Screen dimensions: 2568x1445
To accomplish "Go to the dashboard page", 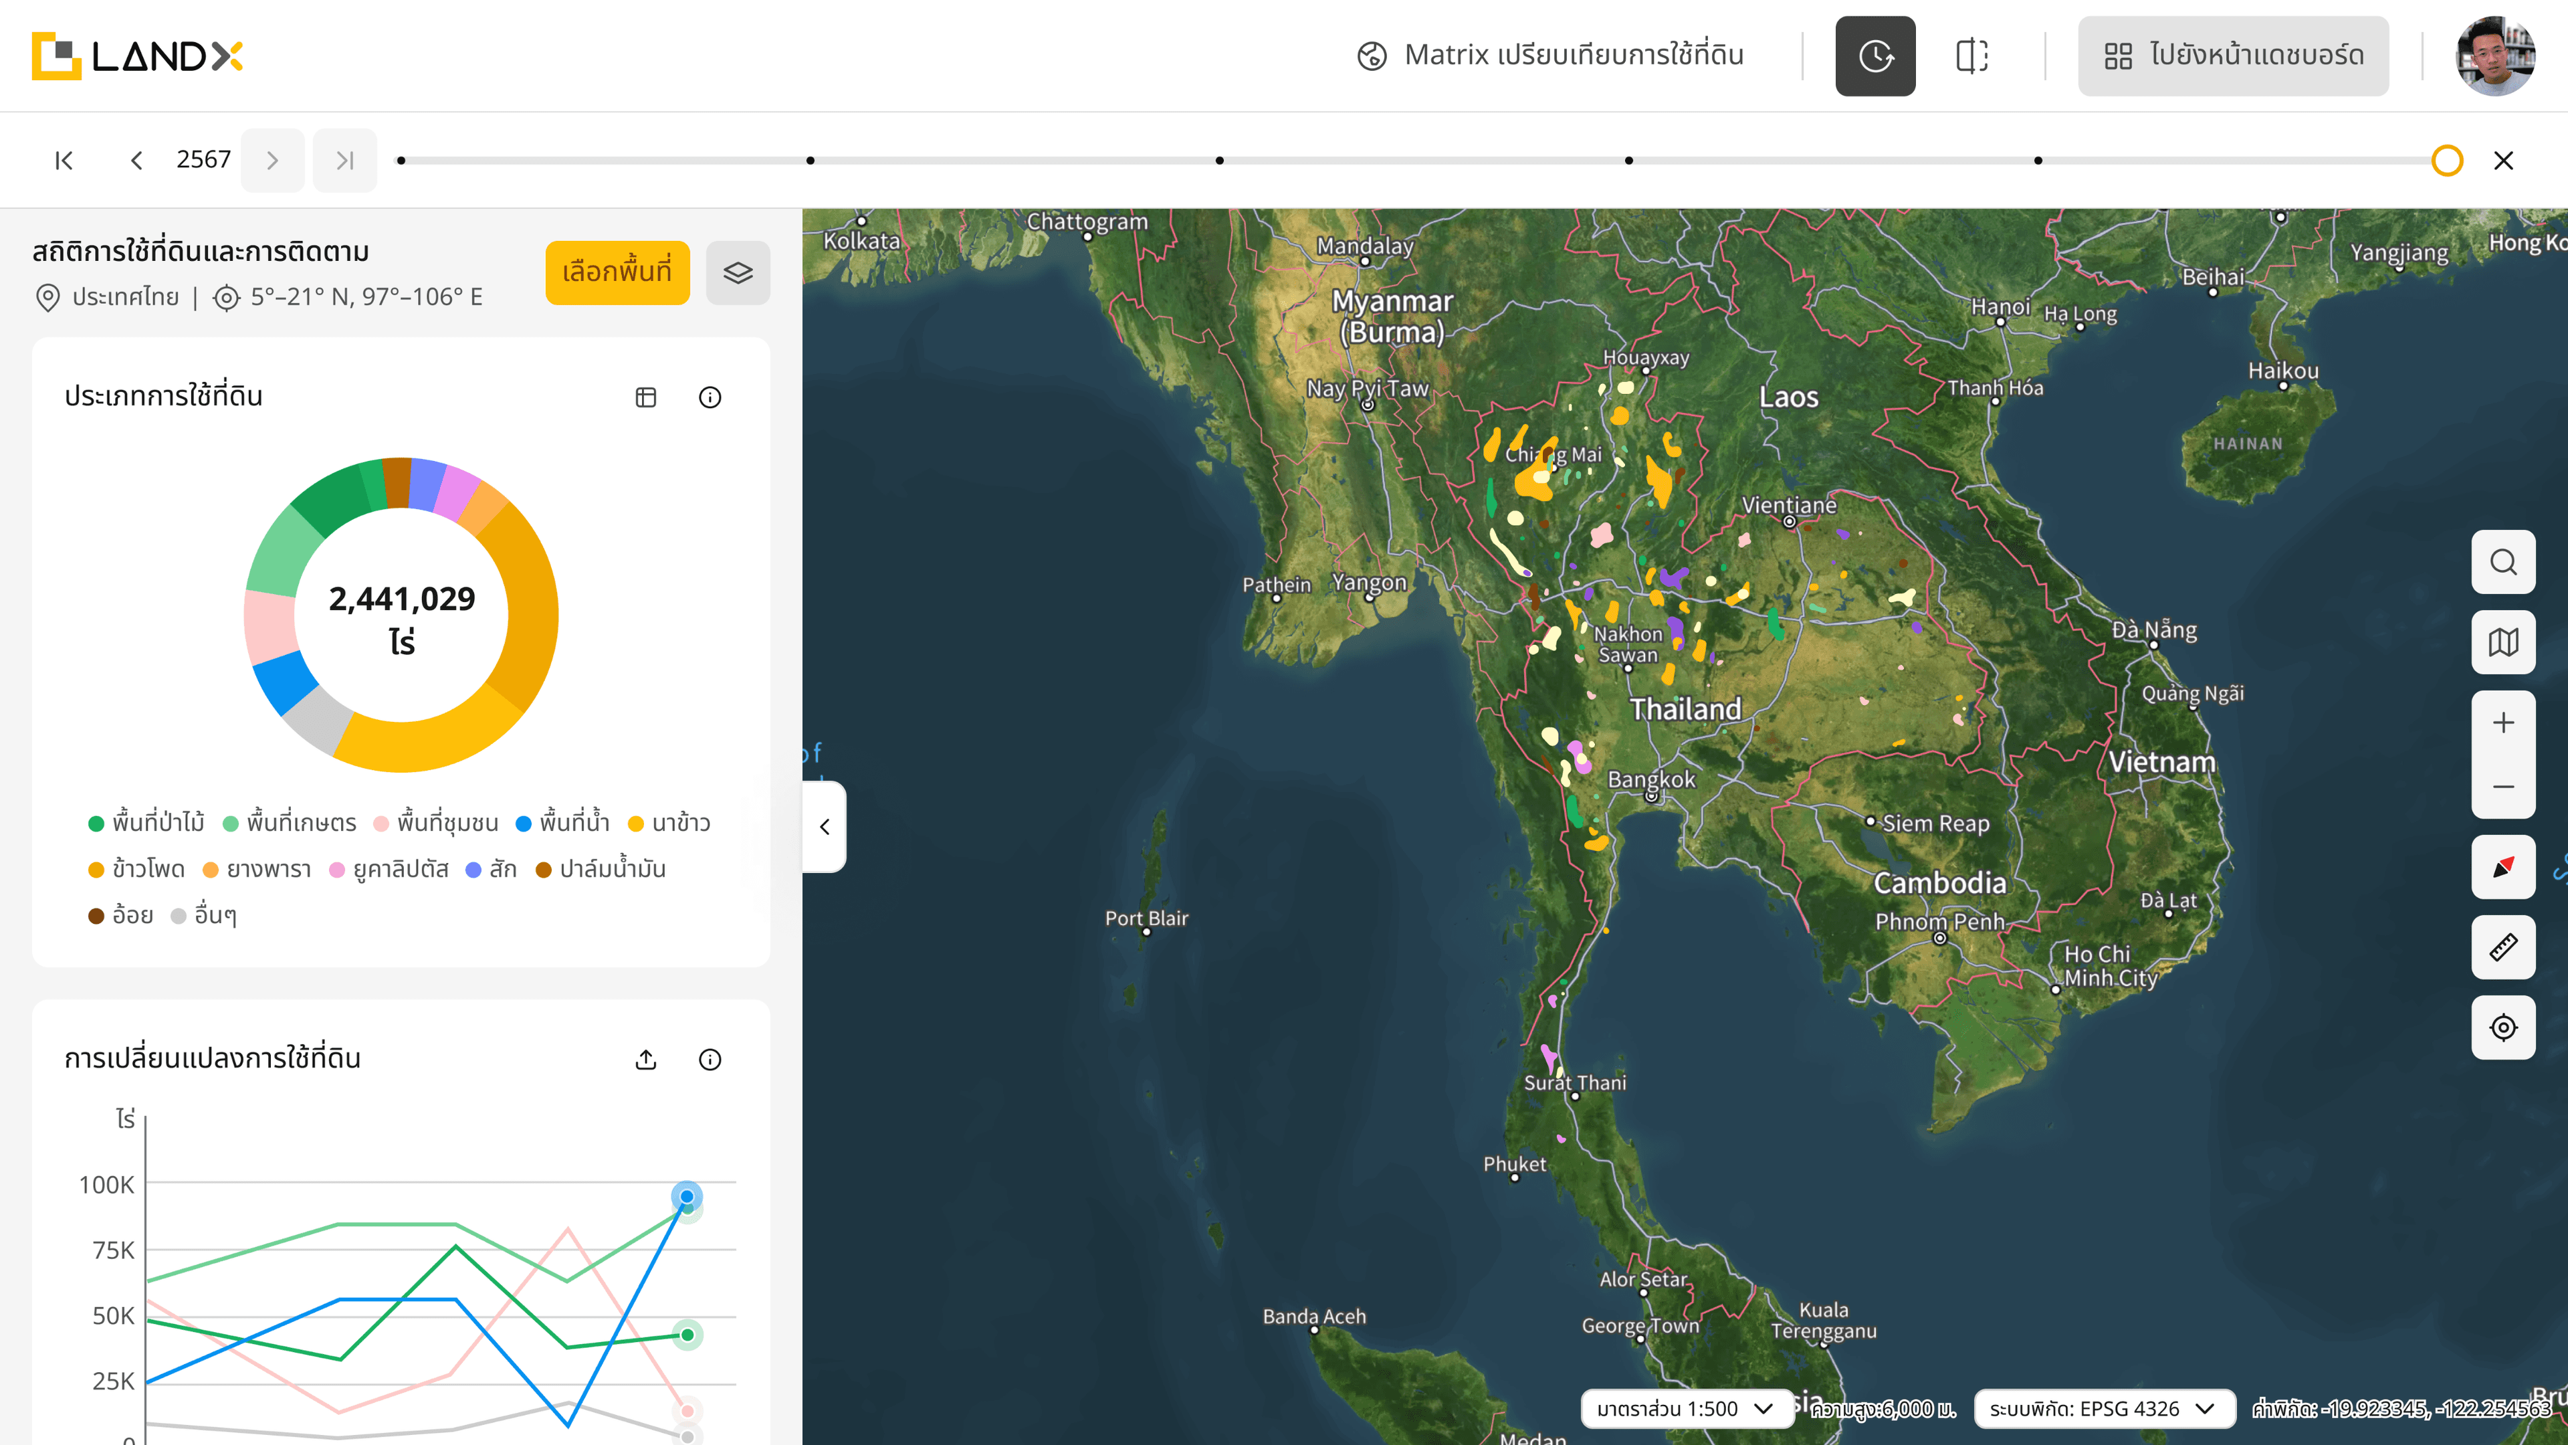I will coord(2233,56).
